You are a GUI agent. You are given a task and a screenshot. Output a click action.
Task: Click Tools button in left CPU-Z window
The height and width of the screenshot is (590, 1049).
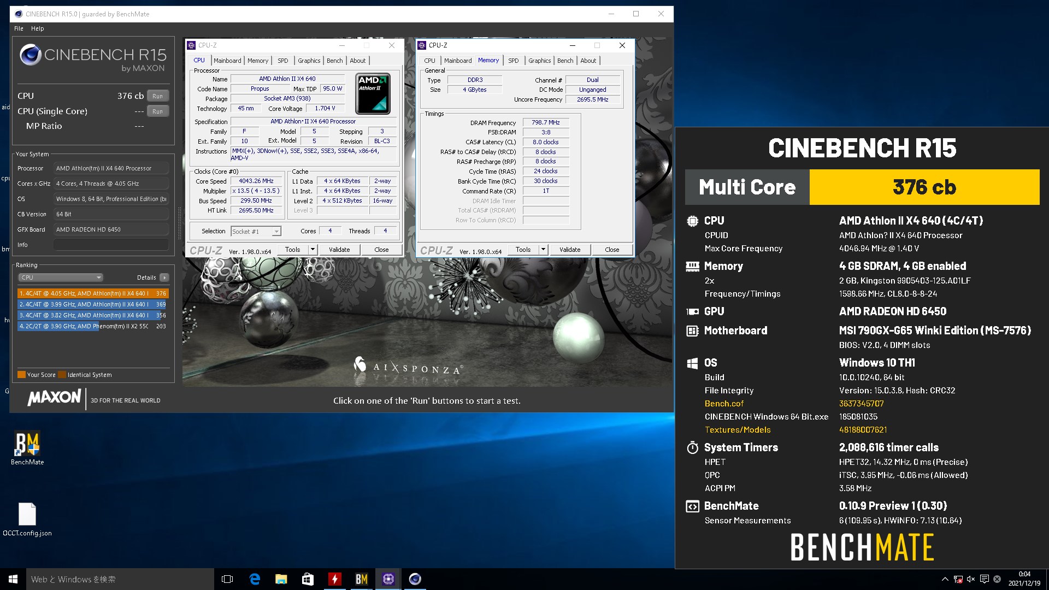click(x=293, y=250)
